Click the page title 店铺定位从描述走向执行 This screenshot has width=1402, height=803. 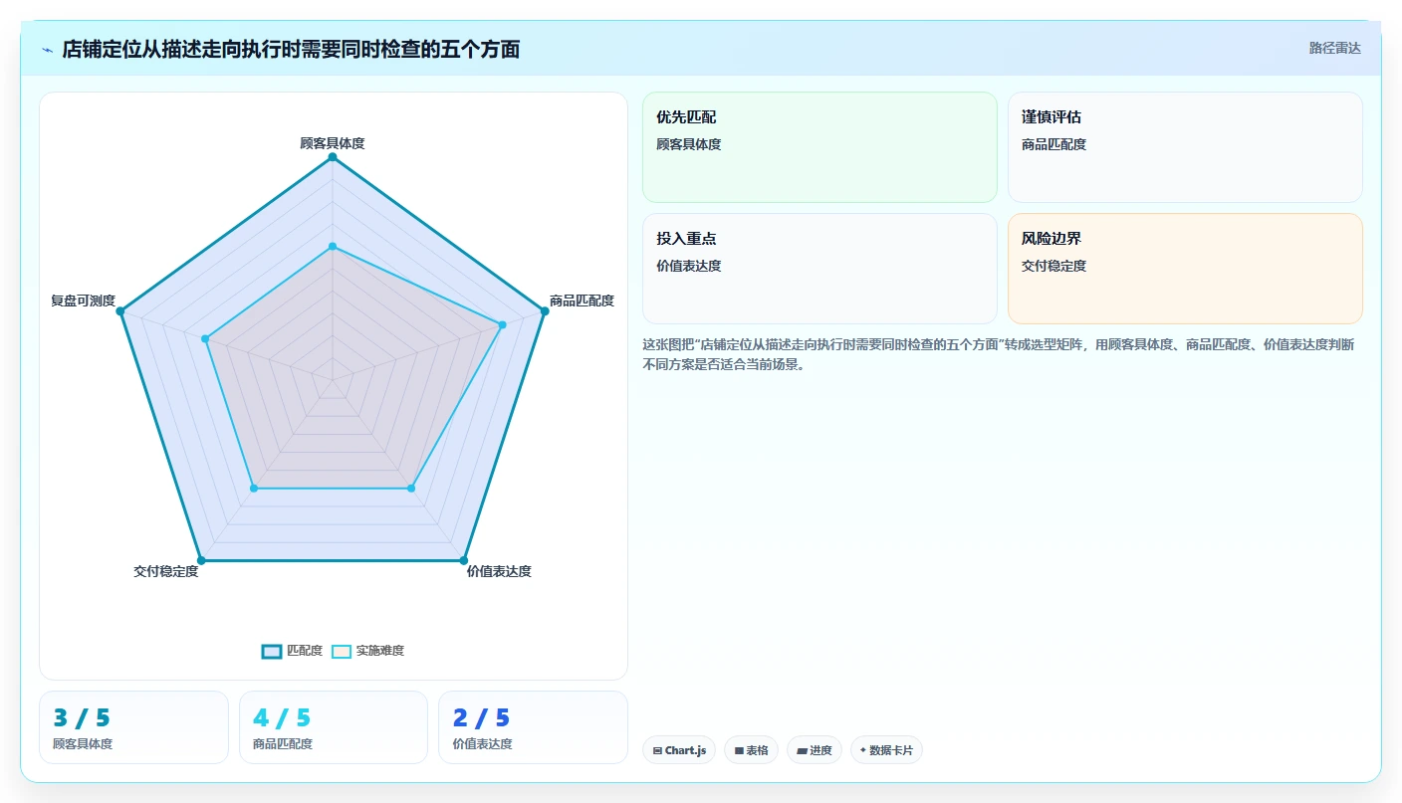pos(291,50)
